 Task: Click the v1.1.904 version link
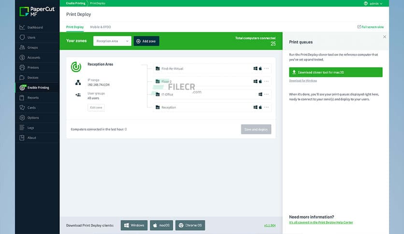pos(270,225)
